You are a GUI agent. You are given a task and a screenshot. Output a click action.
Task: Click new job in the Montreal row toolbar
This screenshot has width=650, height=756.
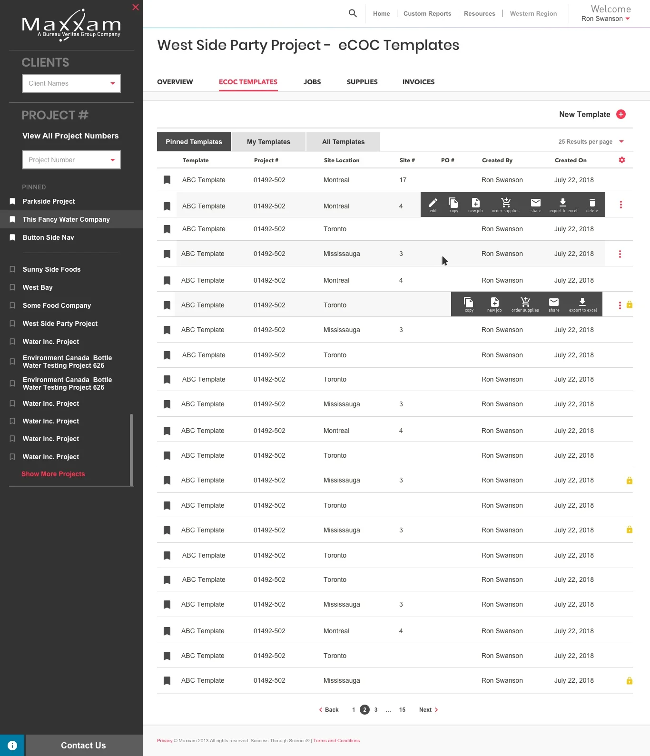point(475,205)
